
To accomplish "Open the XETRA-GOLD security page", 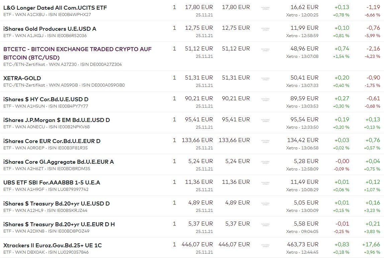I will pyautogui.click(x=22, y=78).
